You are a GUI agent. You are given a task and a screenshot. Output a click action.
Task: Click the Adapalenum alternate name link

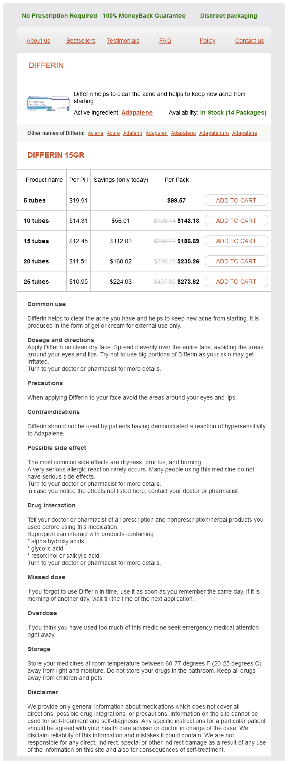pos(214,133)
